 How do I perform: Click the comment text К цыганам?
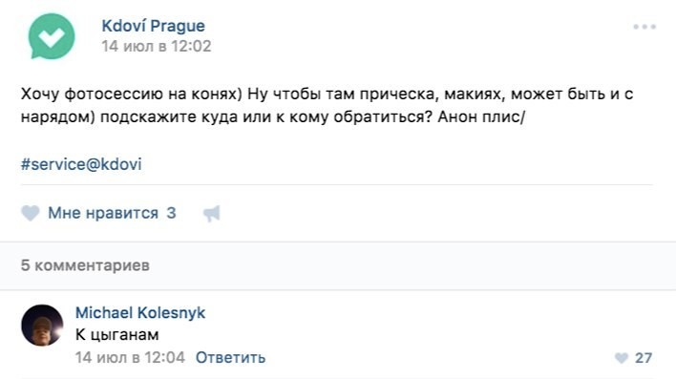[116, 334]
